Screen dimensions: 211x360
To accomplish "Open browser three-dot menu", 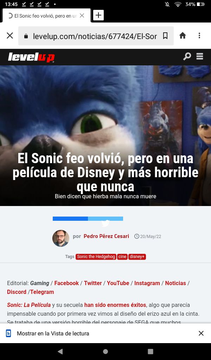I will pos(199,36).
